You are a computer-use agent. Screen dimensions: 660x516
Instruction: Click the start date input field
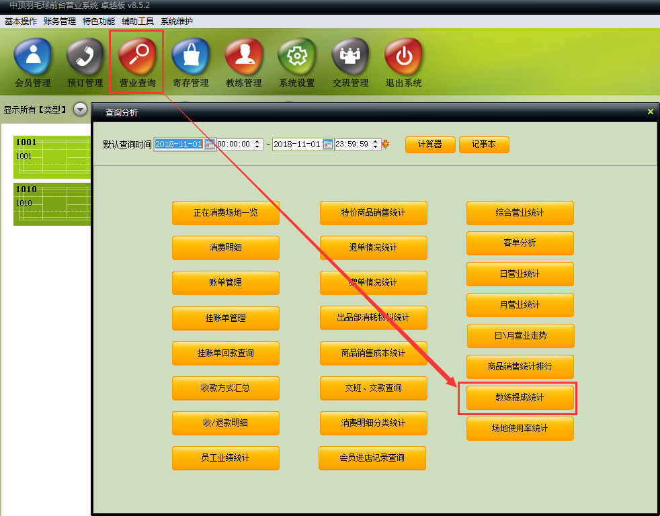[x=178, y=144]
